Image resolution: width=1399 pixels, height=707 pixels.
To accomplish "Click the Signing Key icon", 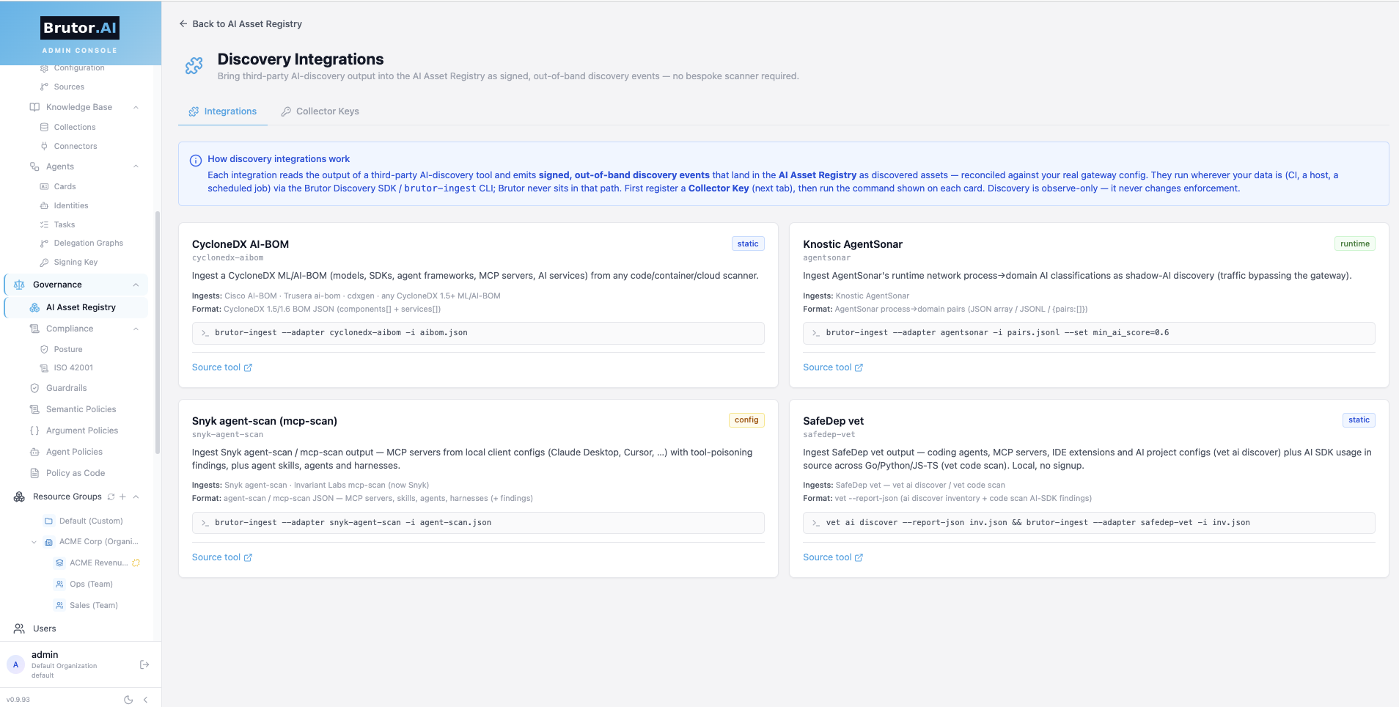I will click(x=44, y=262).
